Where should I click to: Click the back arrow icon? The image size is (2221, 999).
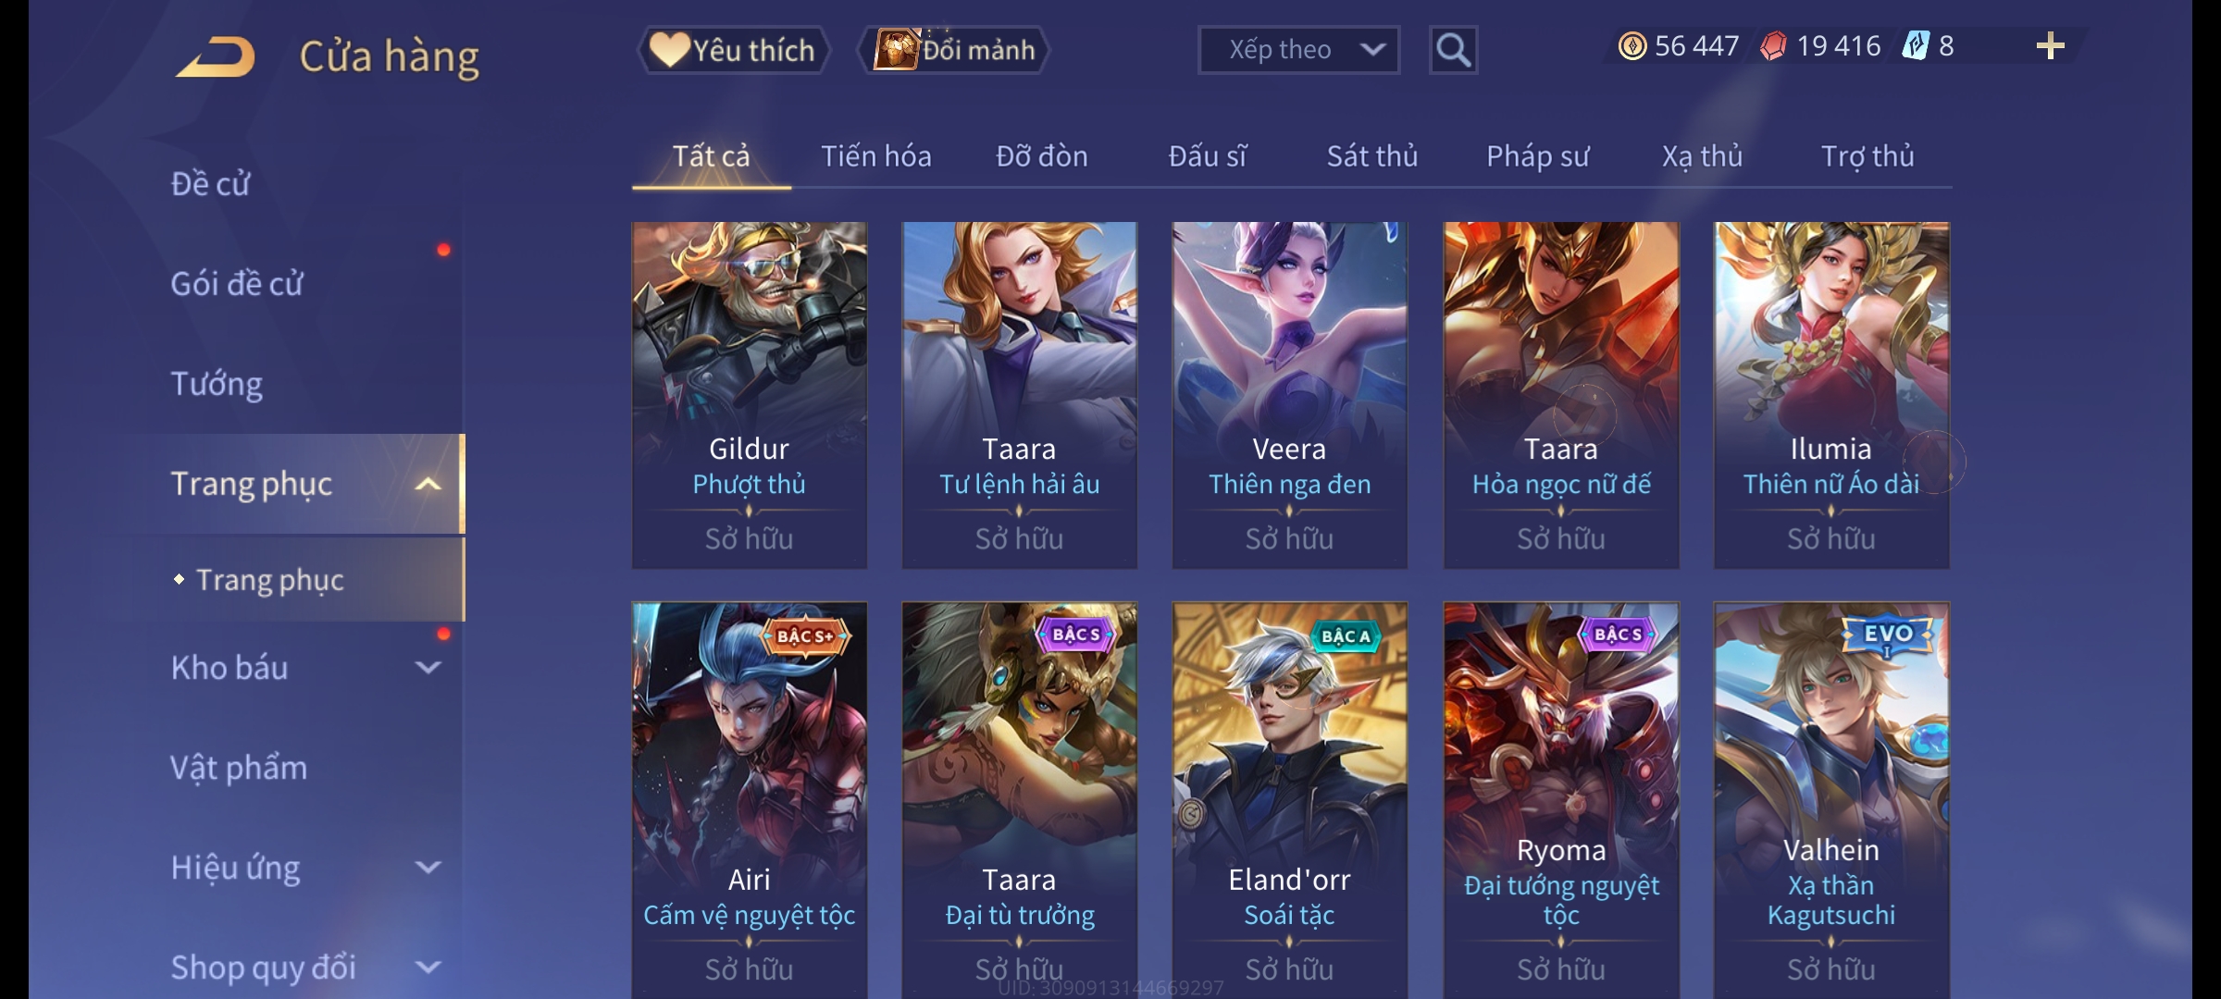(x=216, y=57)
